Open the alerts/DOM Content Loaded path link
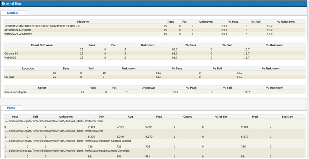This screenshot has height=159, width=309. [70, 141]
